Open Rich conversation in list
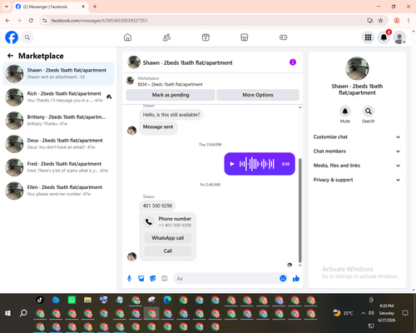 pyautogui.click(x=58, y=97)
